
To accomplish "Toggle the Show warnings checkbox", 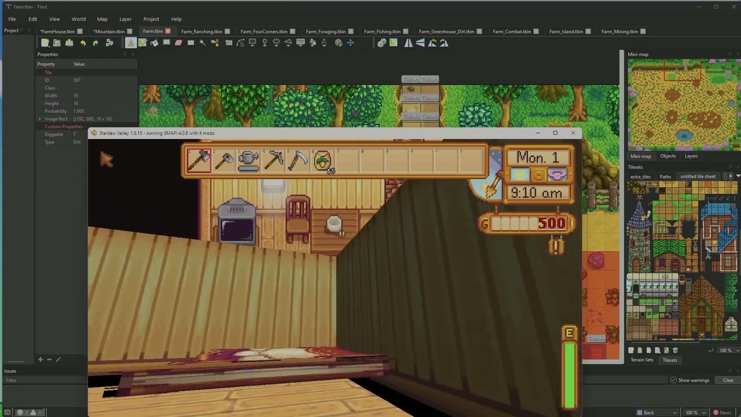I will tap(673, 380).
